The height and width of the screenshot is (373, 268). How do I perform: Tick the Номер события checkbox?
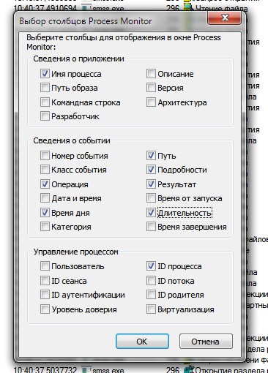point(45,155)
